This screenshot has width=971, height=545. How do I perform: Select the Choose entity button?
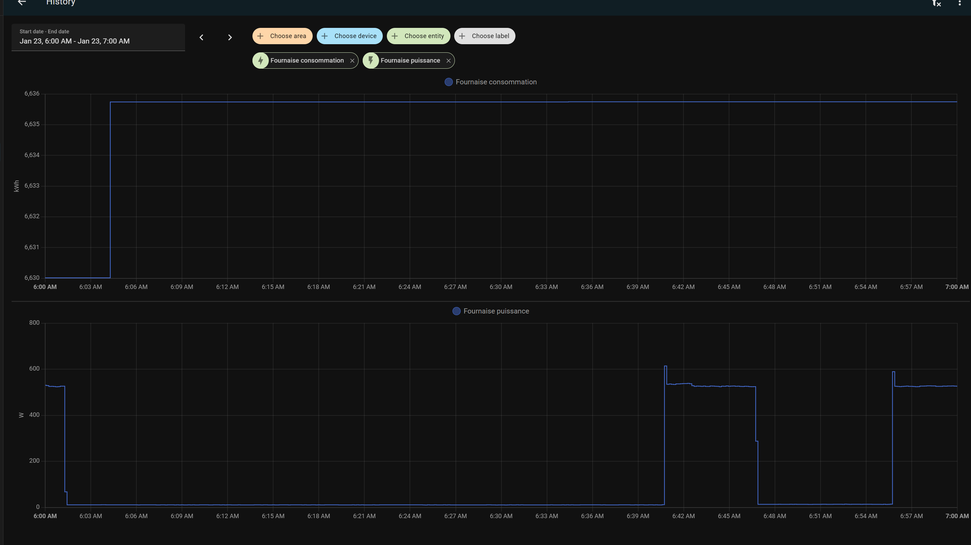click(x=418, y=36)
